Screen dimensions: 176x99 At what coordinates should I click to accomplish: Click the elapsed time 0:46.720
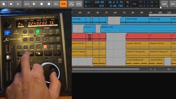(116, 6)
